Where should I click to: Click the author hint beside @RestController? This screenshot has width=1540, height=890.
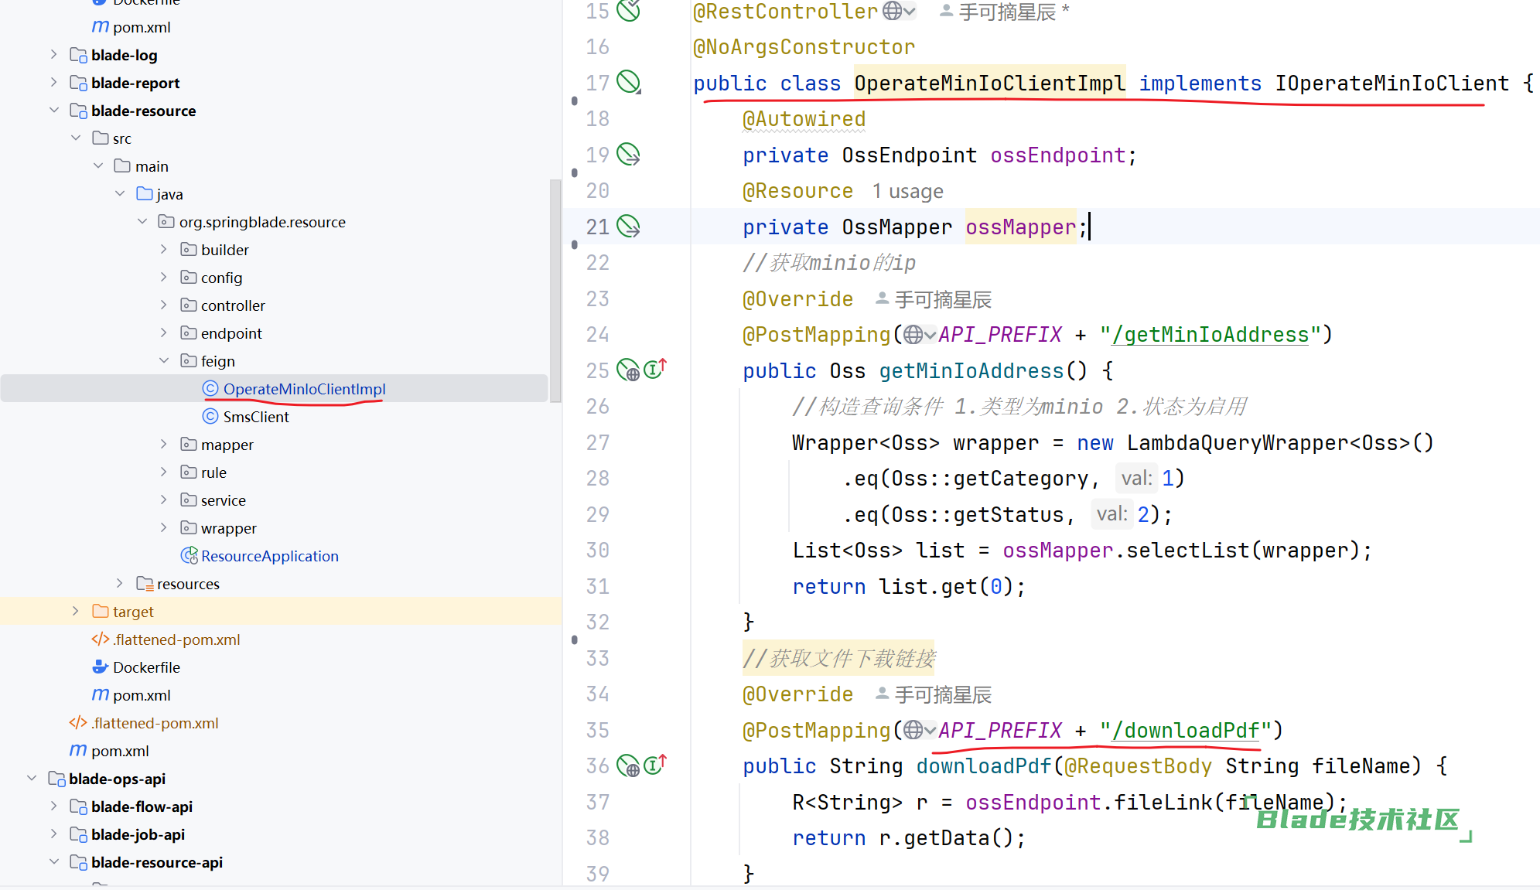tap(1004, 12)
